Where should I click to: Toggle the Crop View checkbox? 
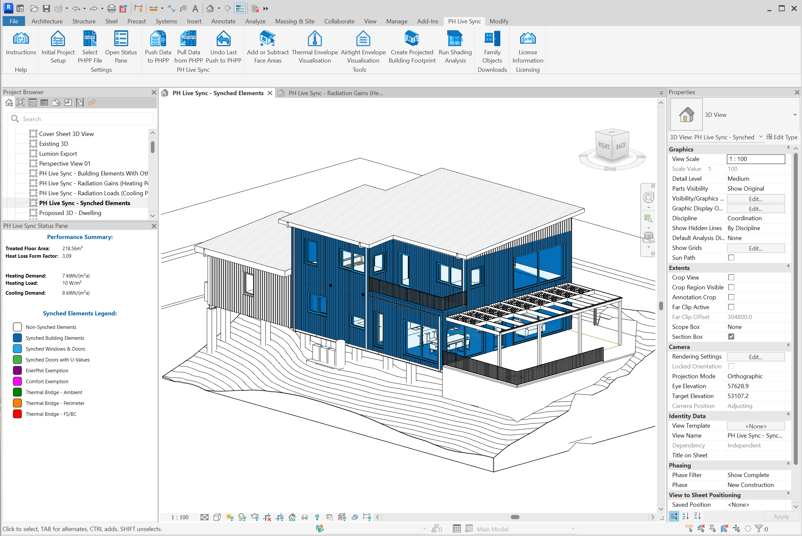click(x=731, y=278)
